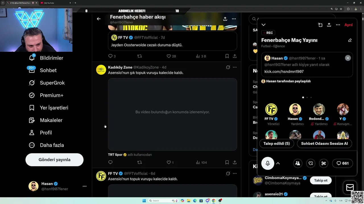Open FF TV host avatar in Space
Screen dimensions: 364x204
(271, 109)
